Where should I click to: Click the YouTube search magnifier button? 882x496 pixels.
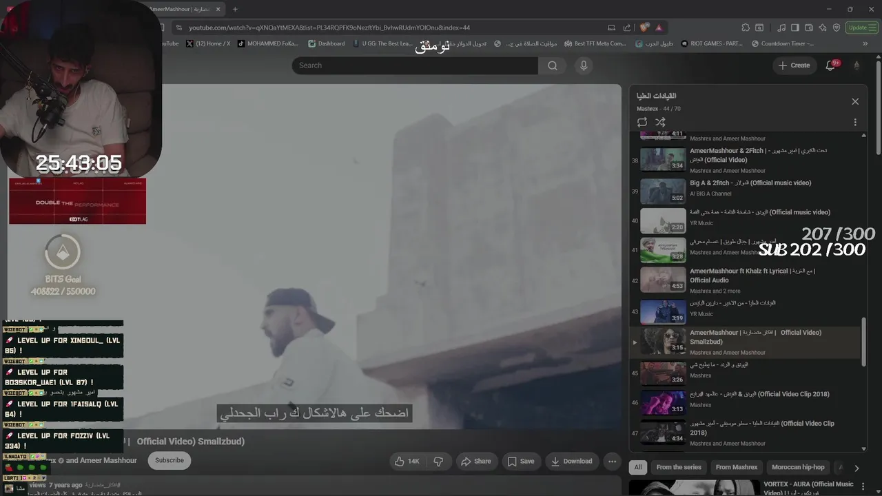click(553, 65)
